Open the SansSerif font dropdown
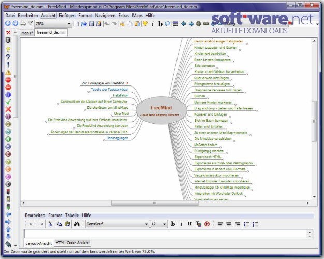Screen dimensions: 324x259 click(x=146, y=224)
